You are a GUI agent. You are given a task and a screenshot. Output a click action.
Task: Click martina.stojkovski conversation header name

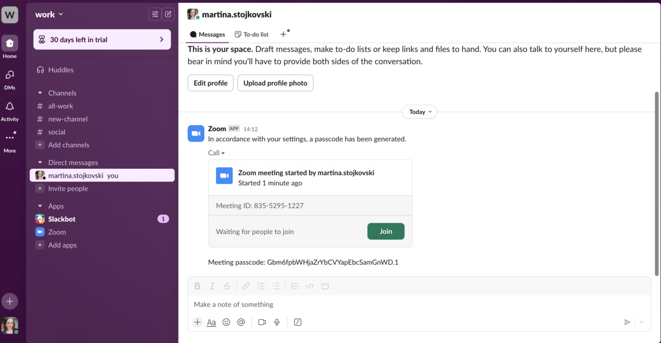pos(237,14)
